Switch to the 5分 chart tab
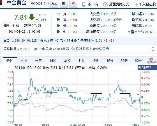Screen dimensions: 157x126 tap(96, 61)
